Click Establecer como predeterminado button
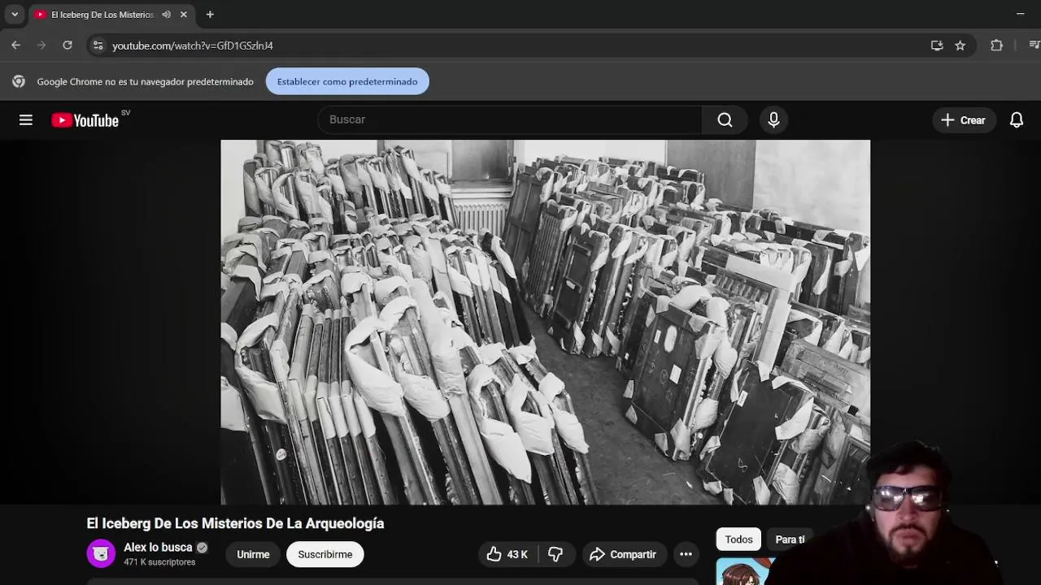Image resolution: width=1041 pixels, height=585 pixels. [x=347, y=81]
